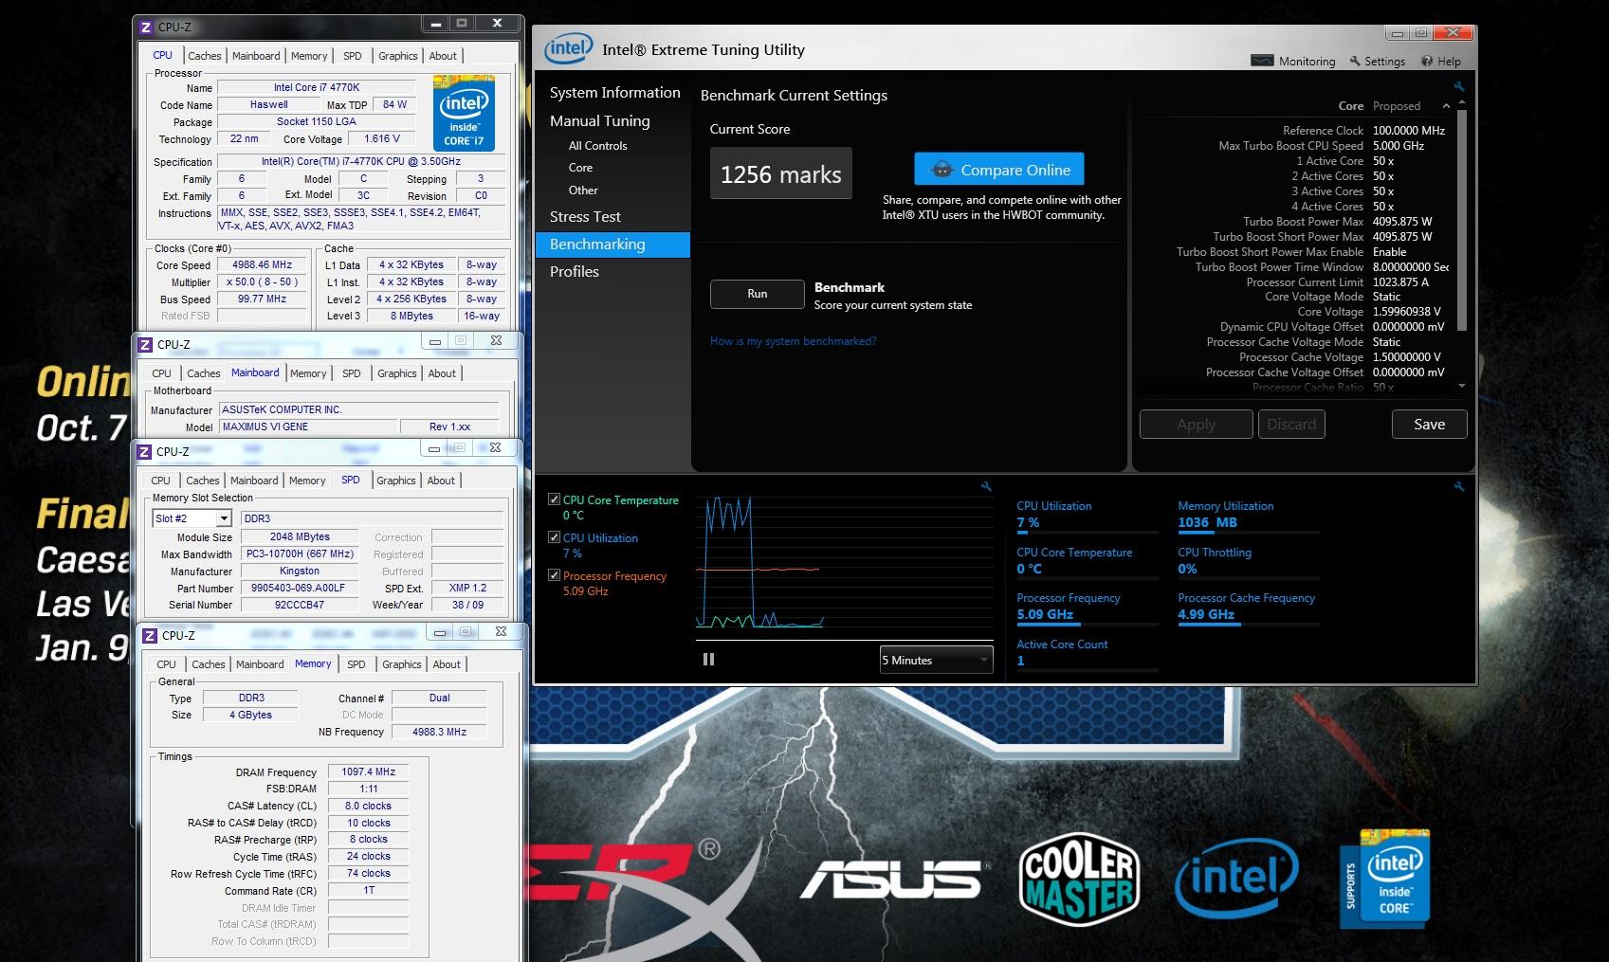This screenshot has width=1609, height=962.
Task: Click the CPU-Z icon in Memory window
Action: point(149,636)
